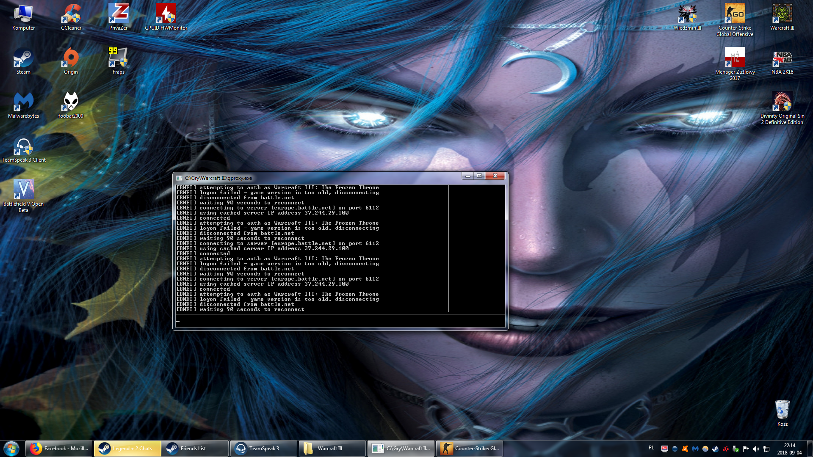Open the network connection tray icon
This screenshot has width=813, height=457.
(x=766, y=449)
